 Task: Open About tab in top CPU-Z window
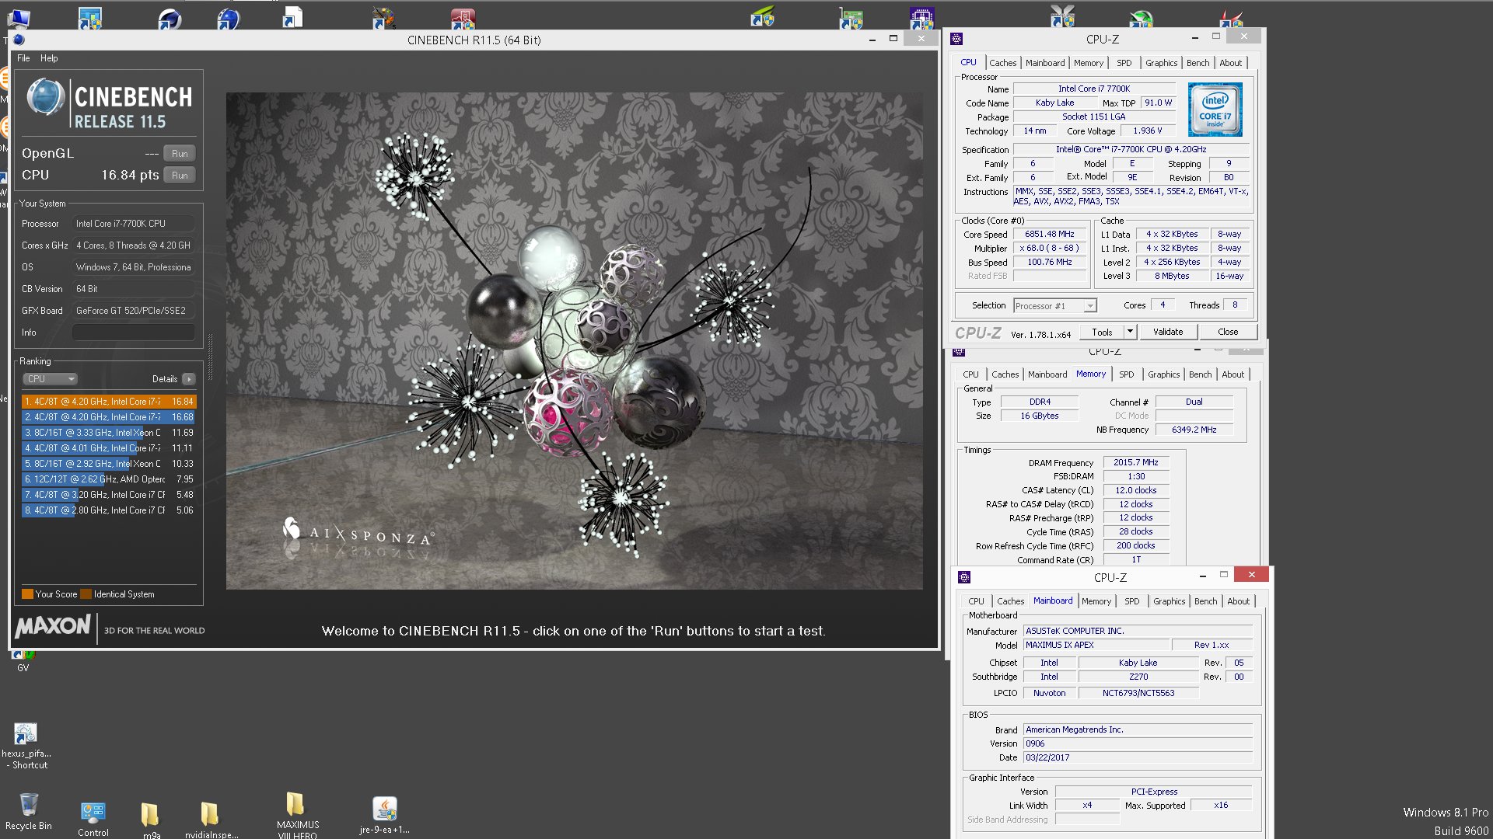point(1230,63)
